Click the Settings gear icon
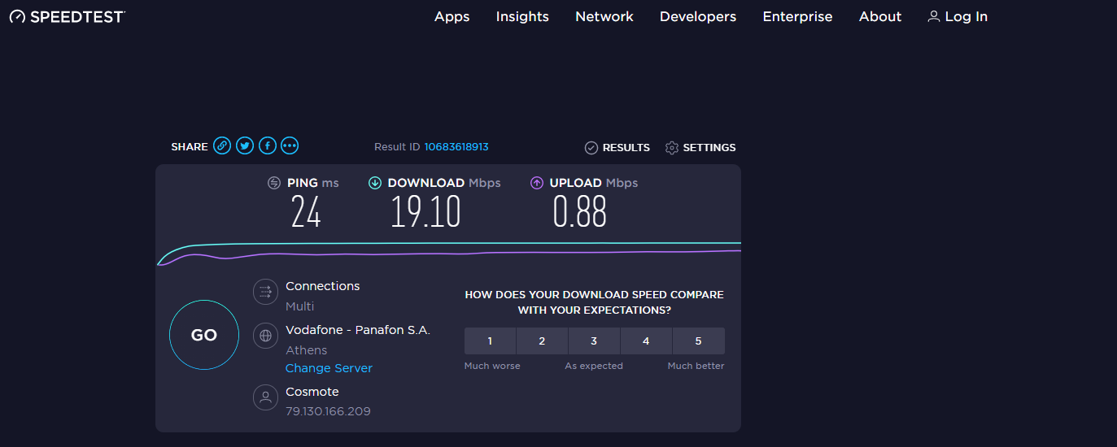The width and height of the screenshot is (1117, 447). pos(672,148)
